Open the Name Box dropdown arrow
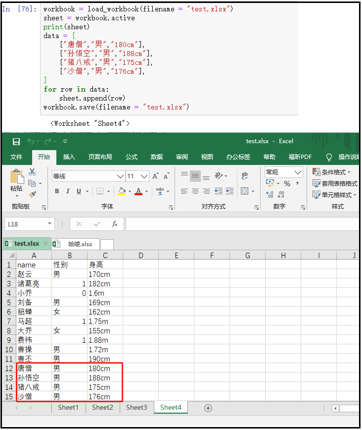This screenshot has width=362, height=430. tap(49, 224)
